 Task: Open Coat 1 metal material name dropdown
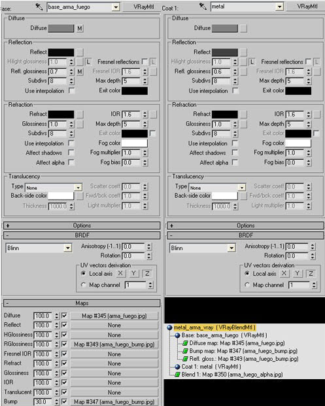[279, 7]
